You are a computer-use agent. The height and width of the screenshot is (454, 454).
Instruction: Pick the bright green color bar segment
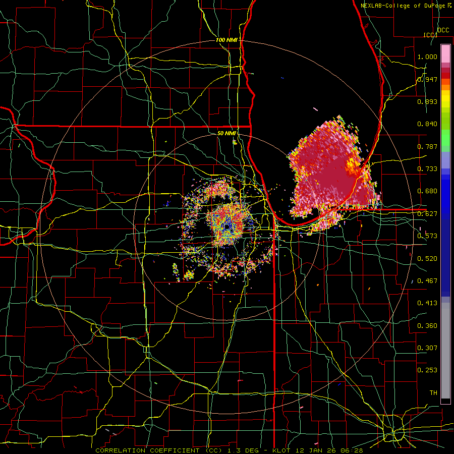point(445,138)
